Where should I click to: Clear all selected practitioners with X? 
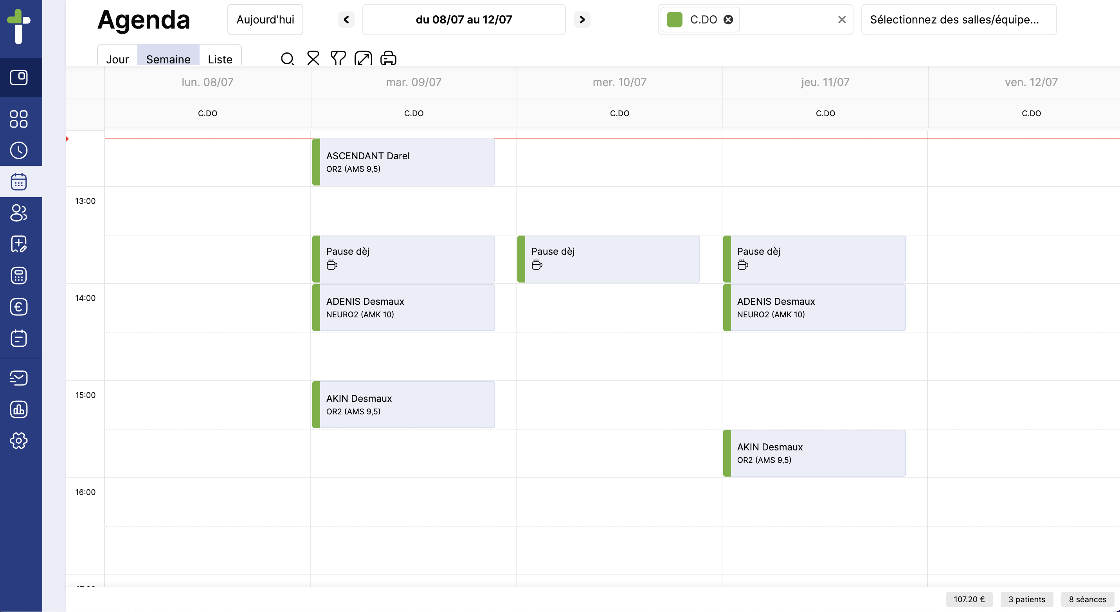pos(842,20)
